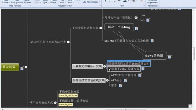196x110 pixels.
Task: Collapse the 根据程序管理包在线安装 branch
Action: [x=107, y=80]
